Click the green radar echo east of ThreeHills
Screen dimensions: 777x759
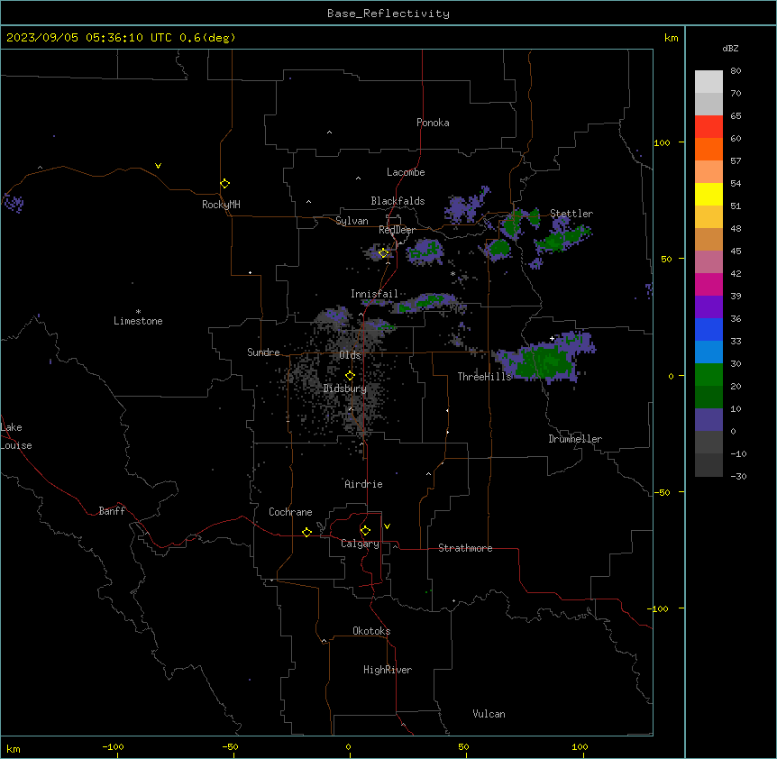click(543, 361)
